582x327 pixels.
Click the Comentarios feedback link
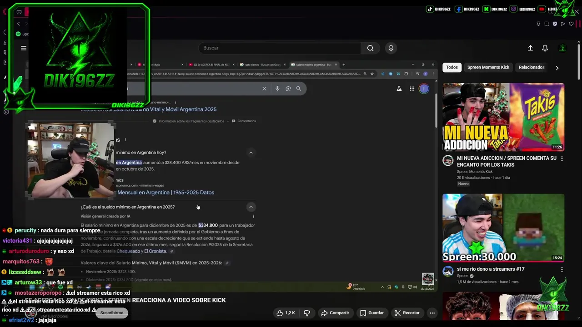tap(244, 121)
